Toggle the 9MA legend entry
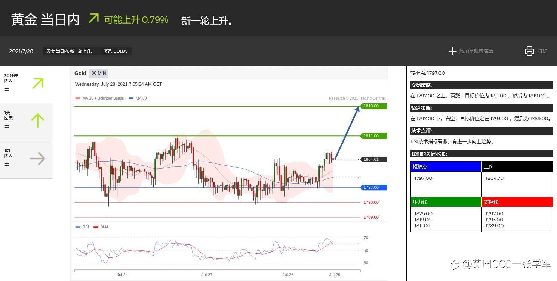 [101, 227]
